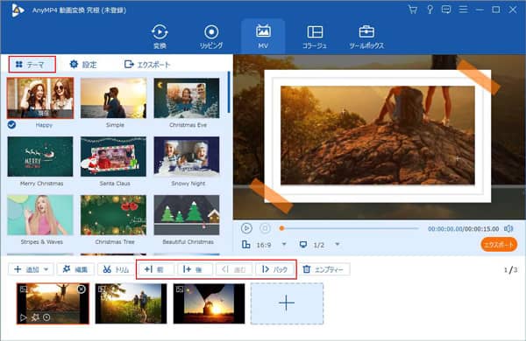Click the 進む forward button
The image size is (526, 341).
click(x=234, y=269)
